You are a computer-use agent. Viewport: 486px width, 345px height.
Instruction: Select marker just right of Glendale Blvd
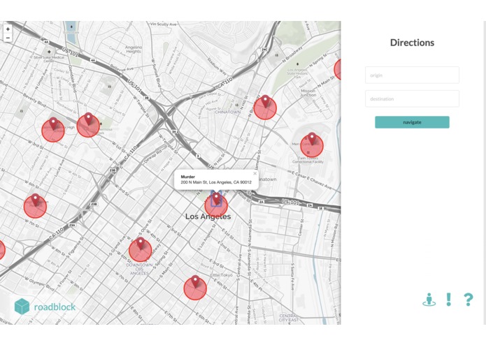pos(88,119)
